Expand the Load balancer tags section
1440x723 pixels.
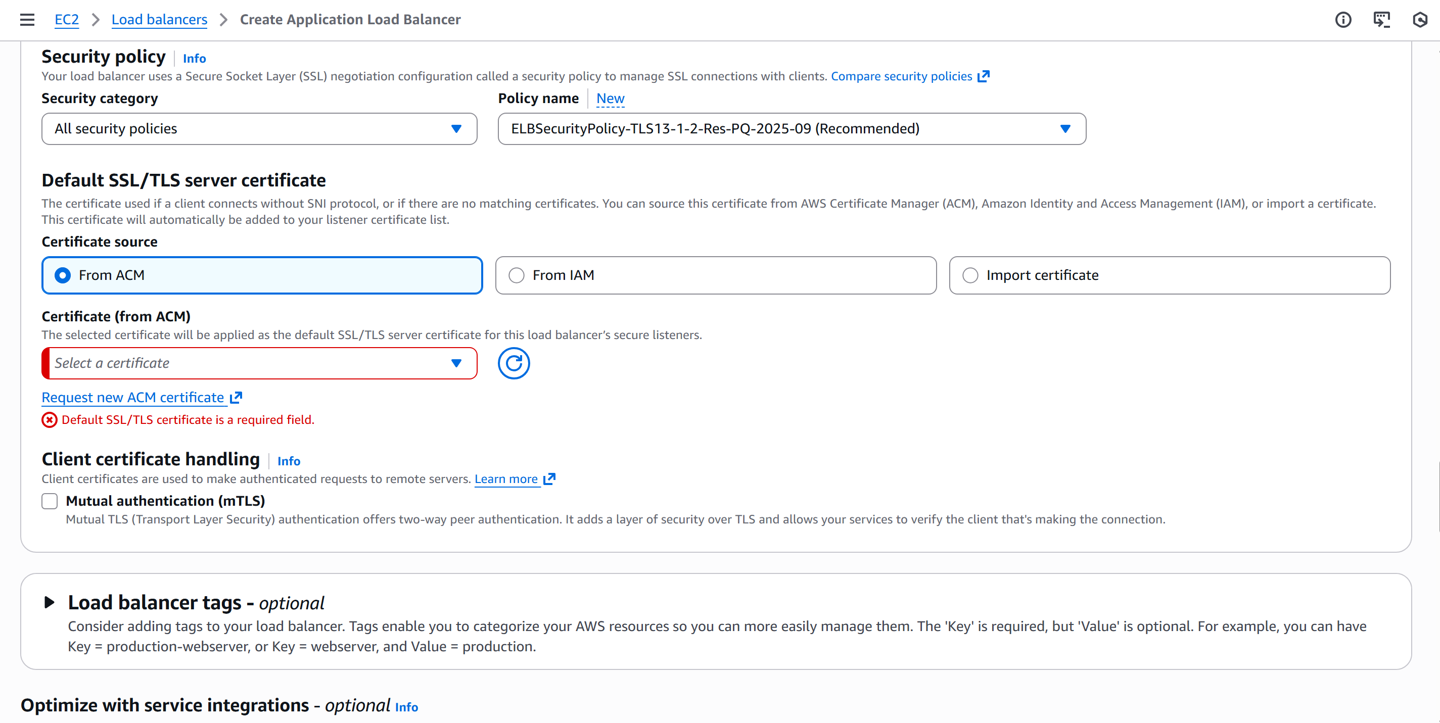49,602
